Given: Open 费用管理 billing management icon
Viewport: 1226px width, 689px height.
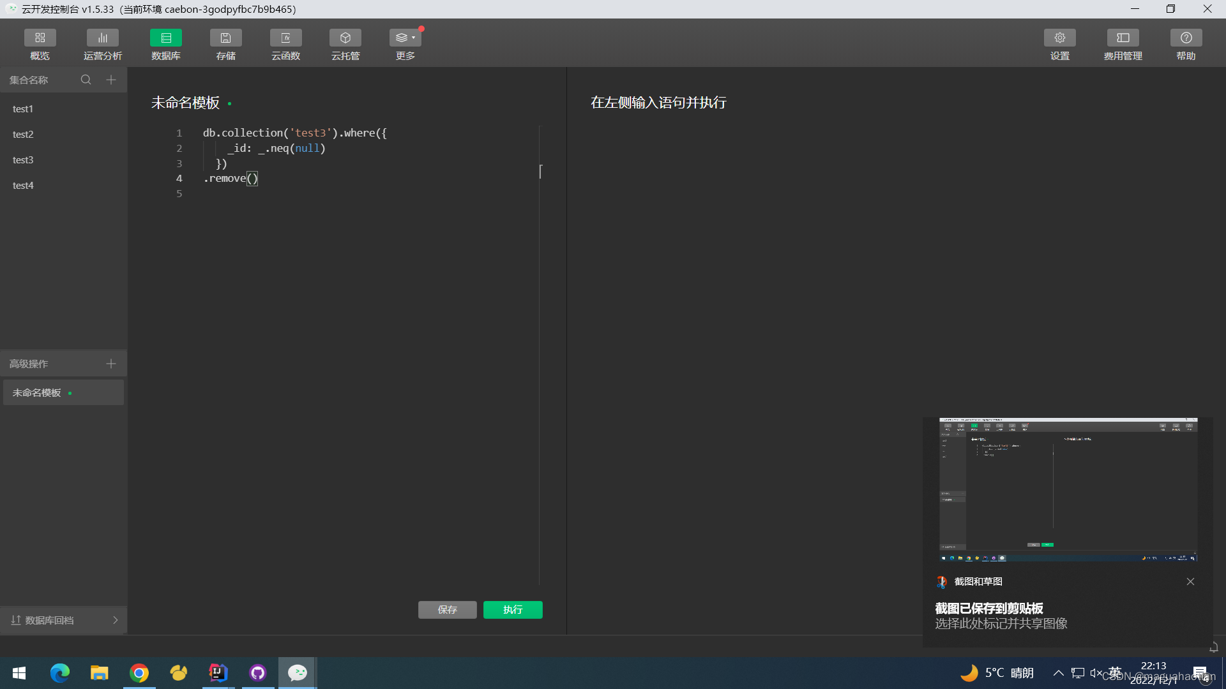Looking at the screenshot, I should (1123, 38).
